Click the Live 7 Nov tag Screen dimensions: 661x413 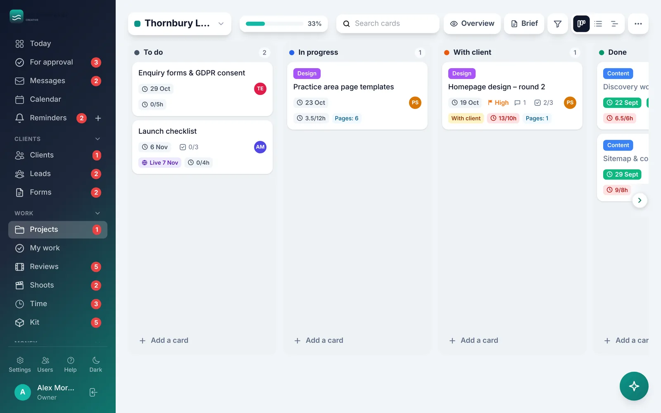(159, 163)
